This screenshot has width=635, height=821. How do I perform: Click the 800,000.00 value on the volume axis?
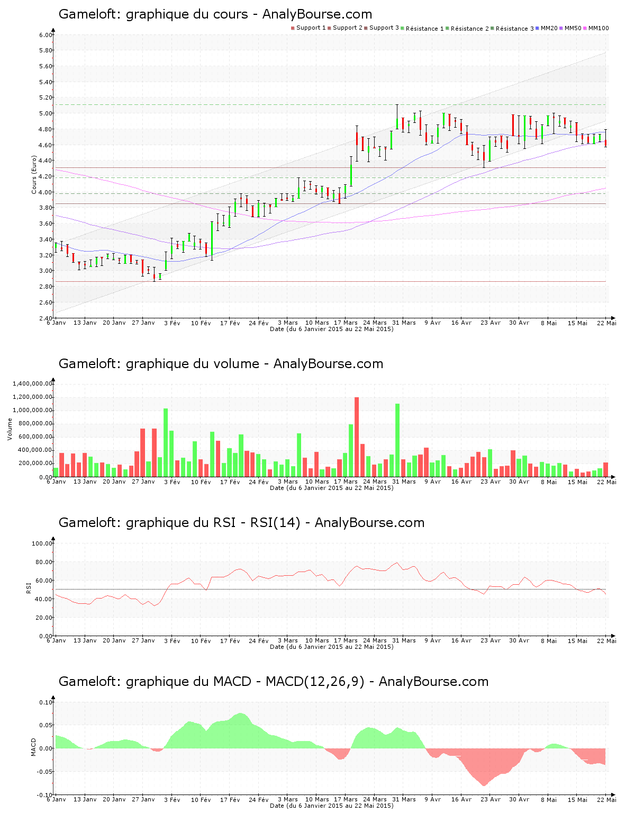(37, 424)
